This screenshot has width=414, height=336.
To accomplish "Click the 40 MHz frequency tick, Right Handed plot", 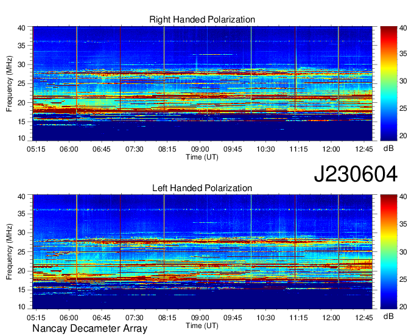I will coord(21,28).
